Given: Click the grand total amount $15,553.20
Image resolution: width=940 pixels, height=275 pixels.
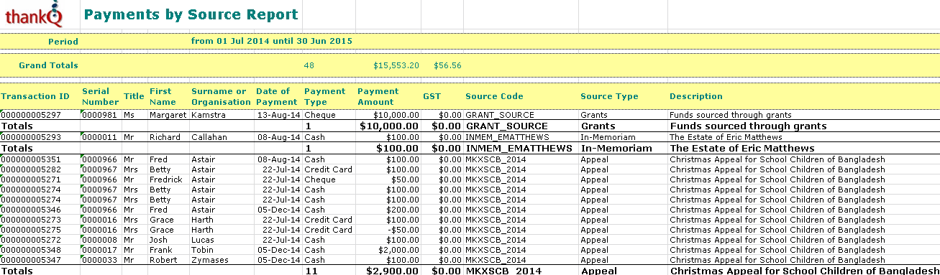Looking at the screenshot, I should pyautogui.click(x=396, y=65).
